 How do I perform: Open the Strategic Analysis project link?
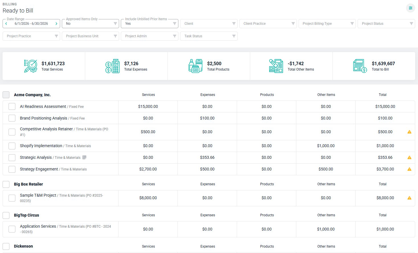(x=36, y=157)
